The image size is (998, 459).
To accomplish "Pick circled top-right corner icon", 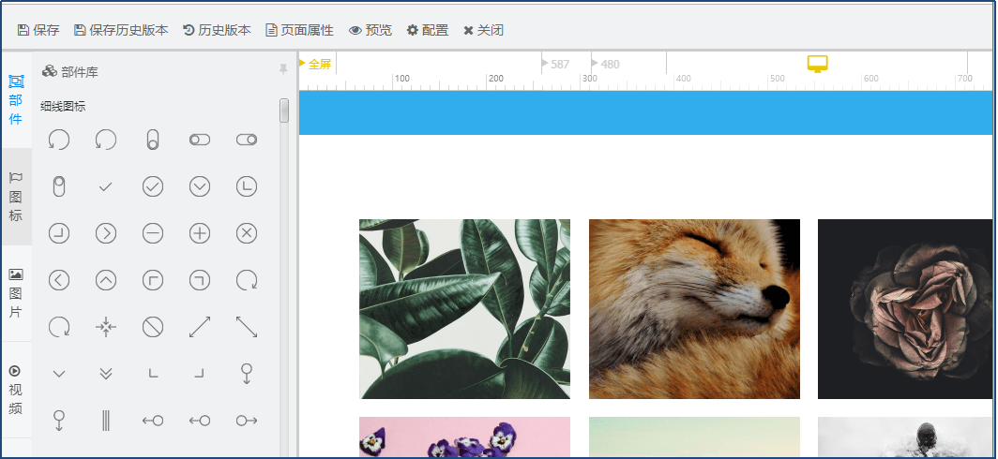I will [200, 280].
